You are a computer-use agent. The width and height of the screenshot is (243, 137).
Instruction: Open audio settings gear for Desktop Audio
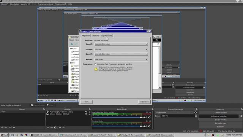149,126
